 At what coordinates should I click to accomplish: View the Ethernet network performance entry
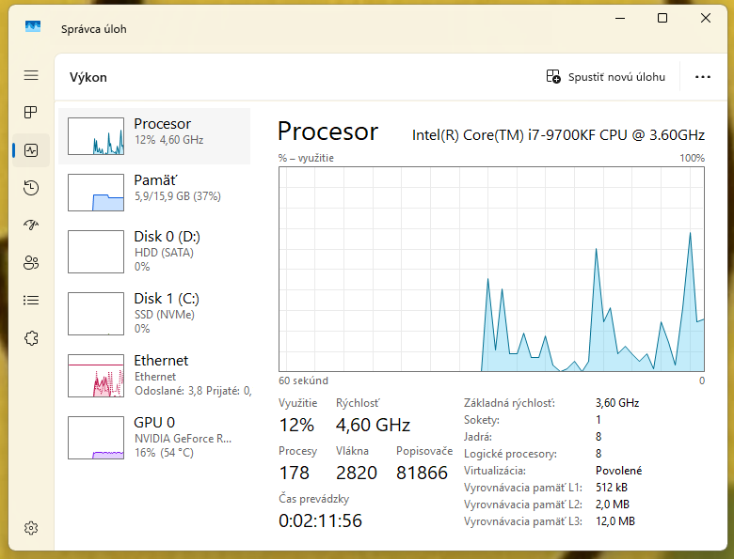154,375
